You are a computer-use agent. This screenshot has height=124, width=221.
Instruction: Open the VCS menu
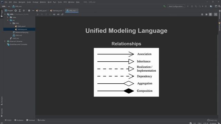(65, 2)
